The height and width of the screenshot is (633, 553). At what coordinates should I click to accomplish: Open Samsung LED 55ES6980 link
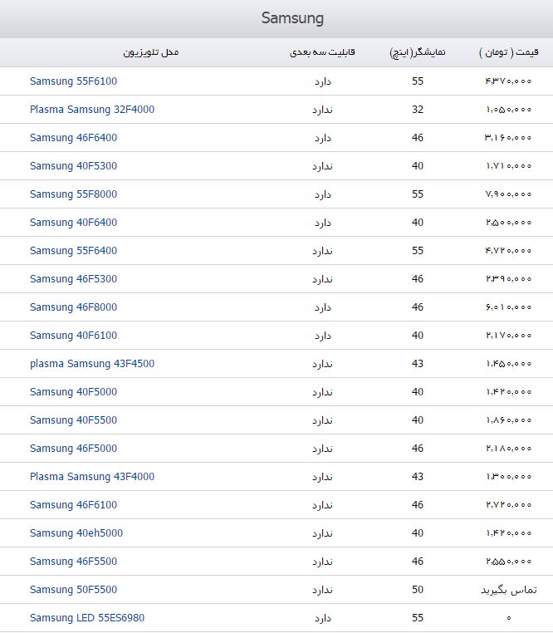click(87, 619)
